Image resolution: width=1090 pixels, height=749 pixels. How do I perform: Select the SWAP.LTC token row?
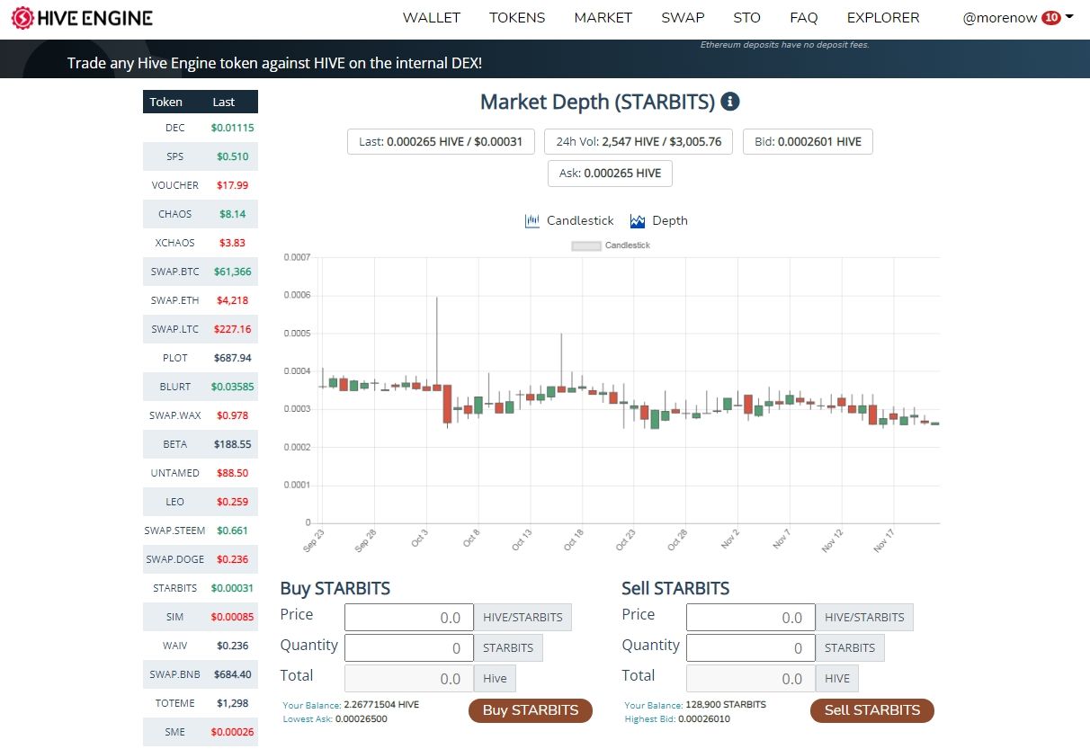(201, 329)
